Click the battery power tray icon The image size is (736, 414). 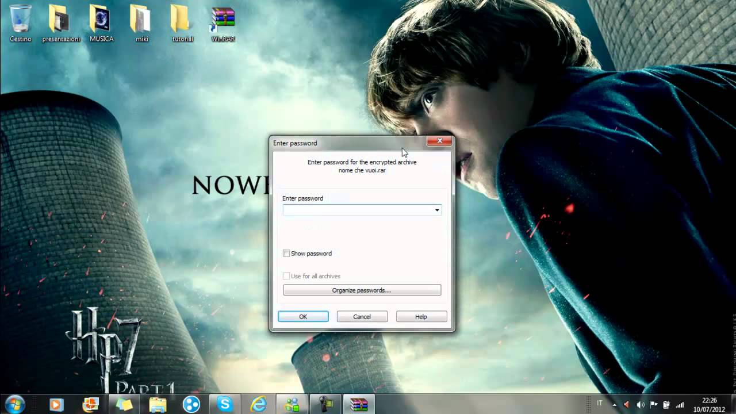click(x=666, y=404)
